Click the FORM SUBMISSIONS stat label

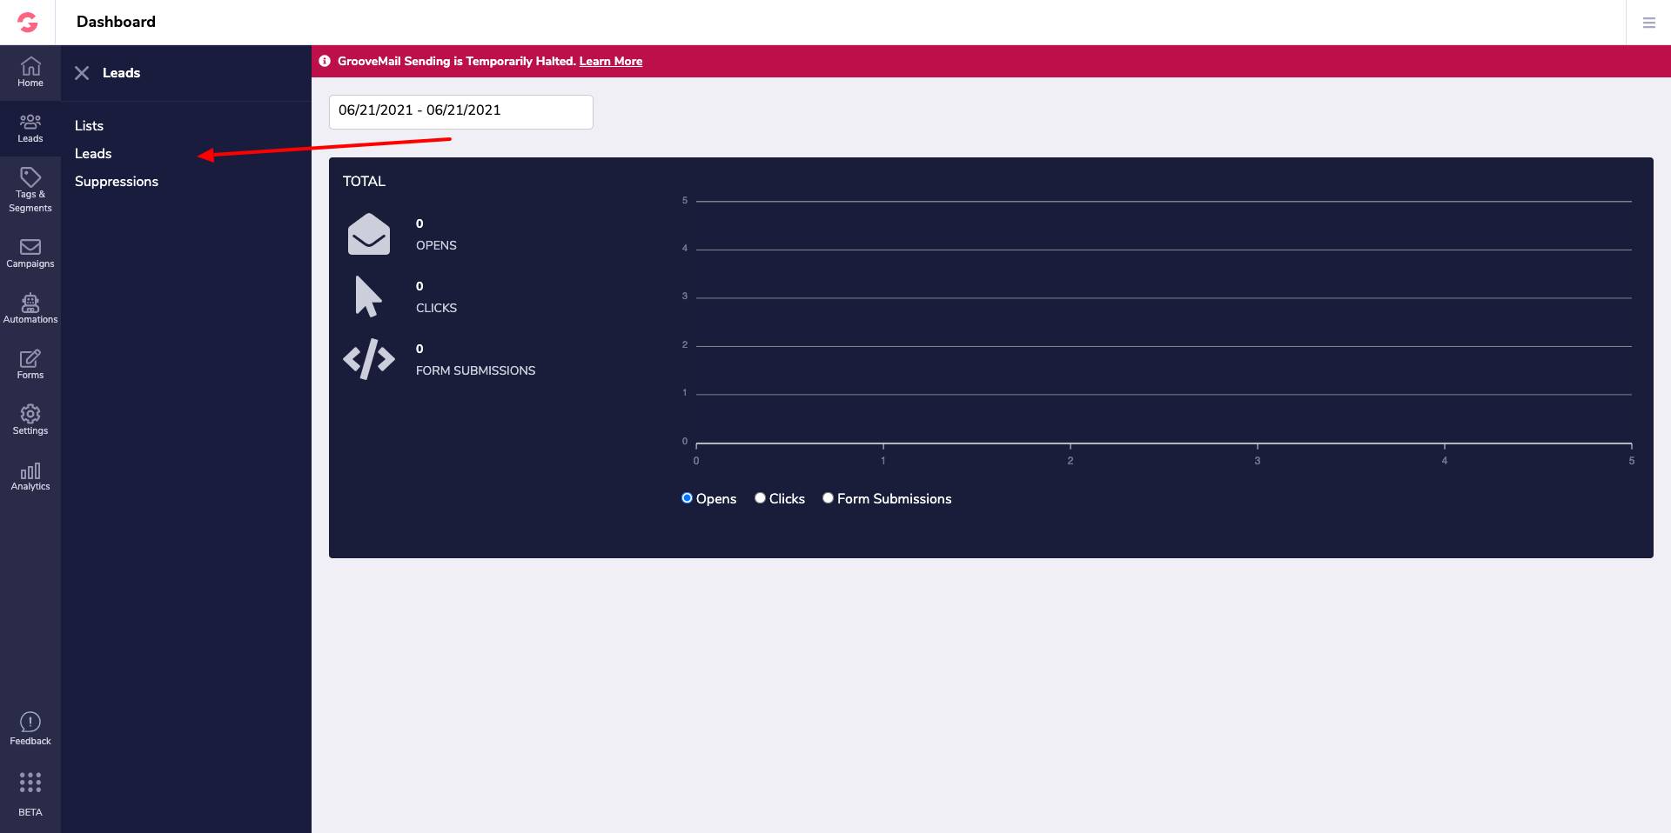tap(475, 370)
